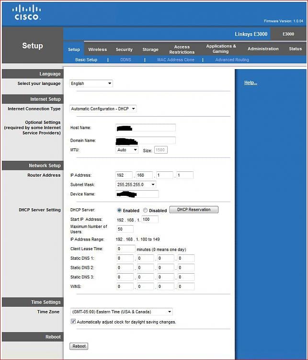This screenshot has width=308, height=360.
Task: Click the Maximum Number of Users field
Action: [x=125, y=229]
